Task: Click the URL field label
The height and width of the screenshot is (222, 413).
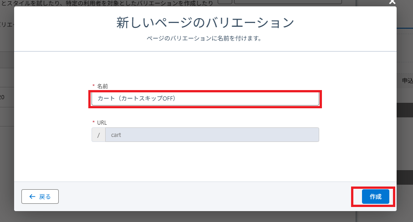Action: click(x=102, y=122)
